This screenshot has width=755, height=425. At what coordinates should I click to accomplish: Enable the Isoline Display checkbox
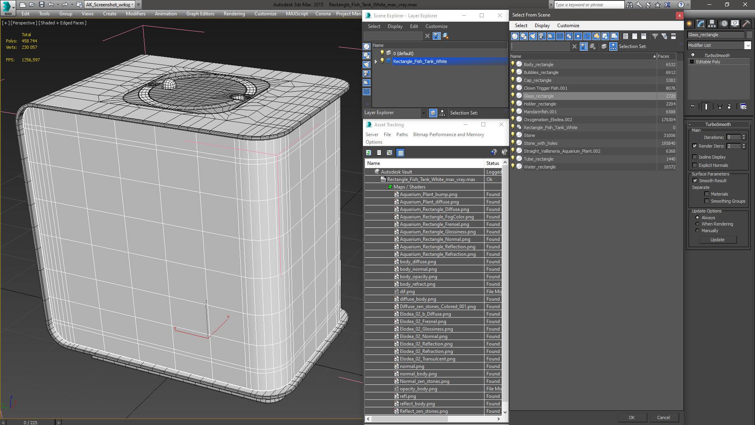[x=694, y=157]
